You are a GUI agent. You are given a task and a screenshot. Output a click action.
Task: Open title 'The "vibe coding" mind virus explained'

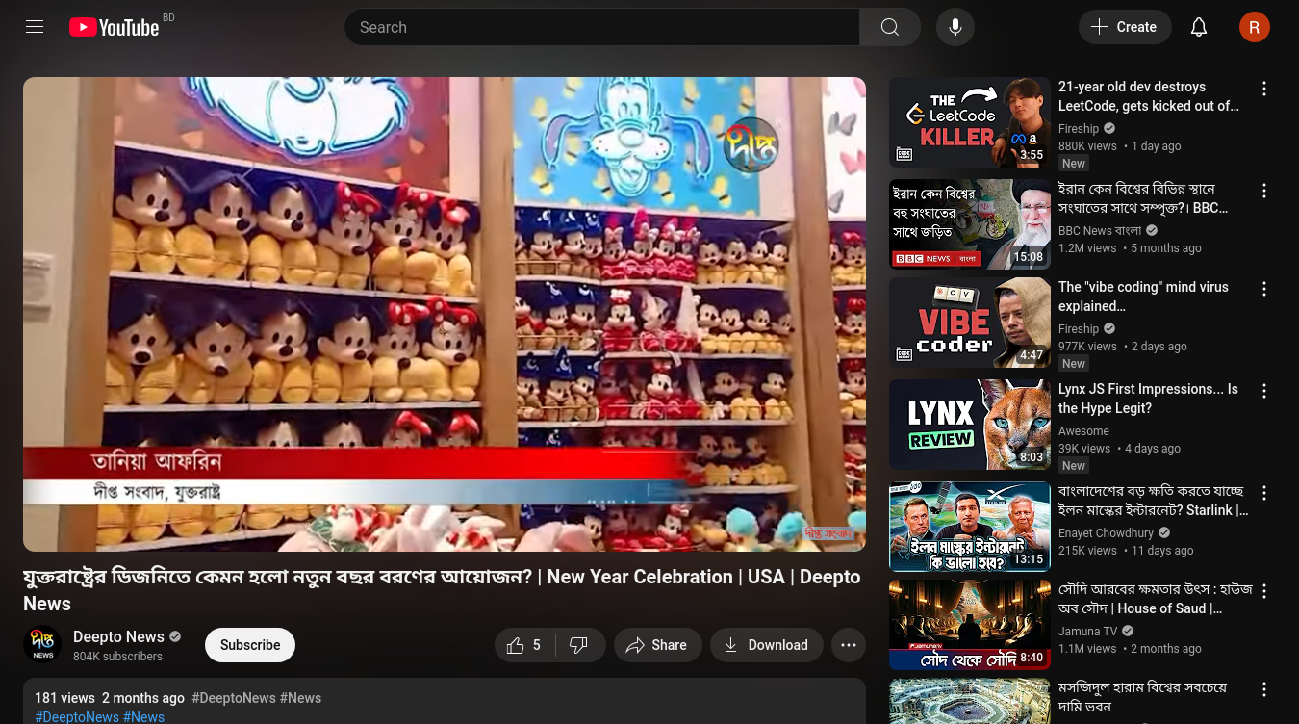point(1143,297)
